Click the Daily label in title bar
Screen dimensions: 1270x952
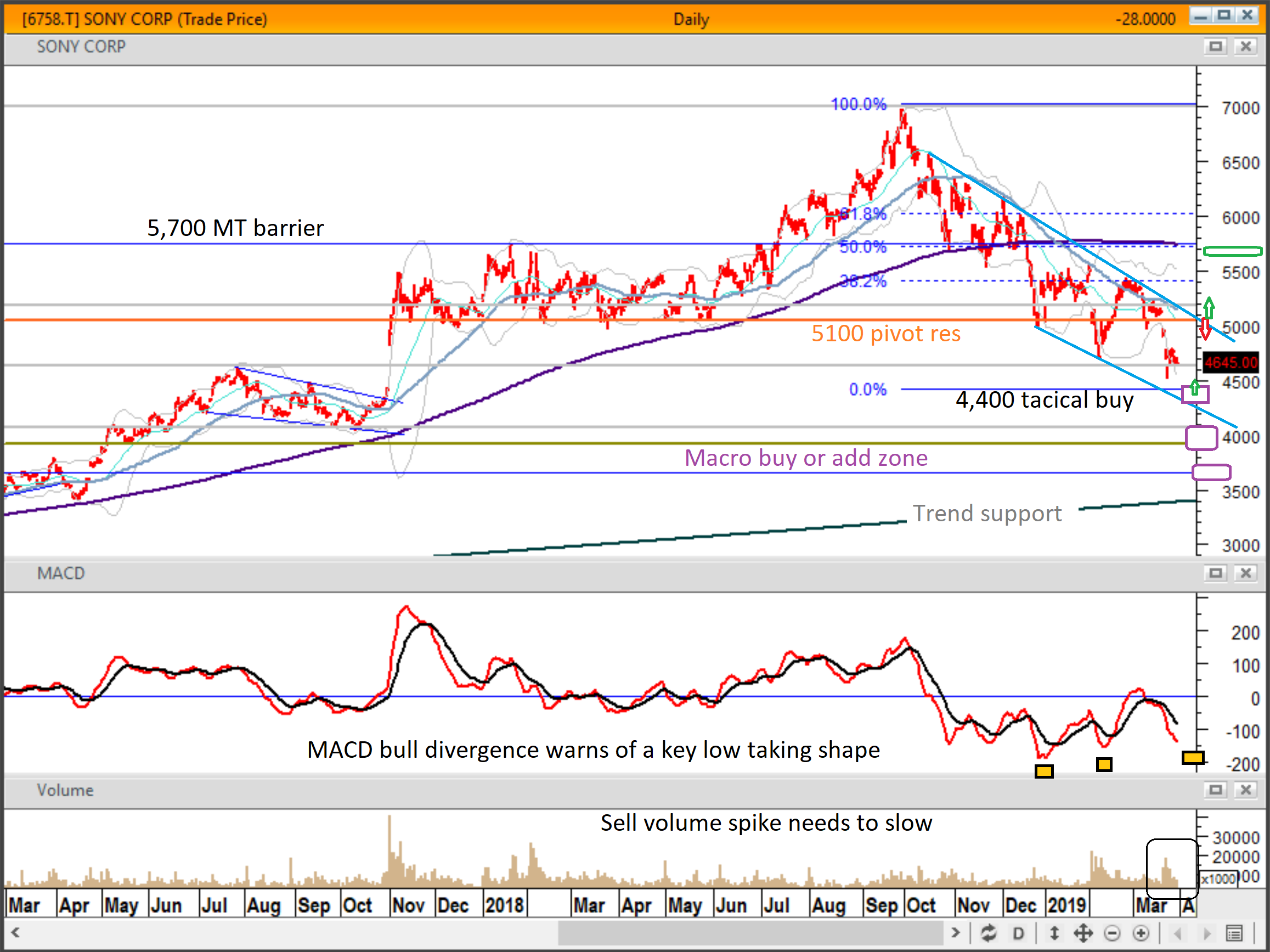pyautogui.click(x=691, y=20)
